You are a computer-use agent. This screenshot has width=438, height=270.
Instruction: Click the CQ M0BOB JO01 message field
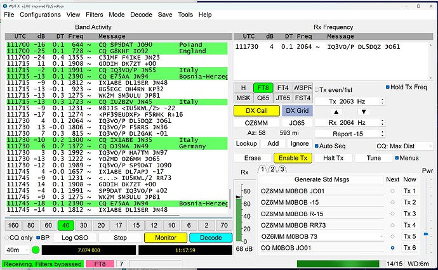[321, 248]
